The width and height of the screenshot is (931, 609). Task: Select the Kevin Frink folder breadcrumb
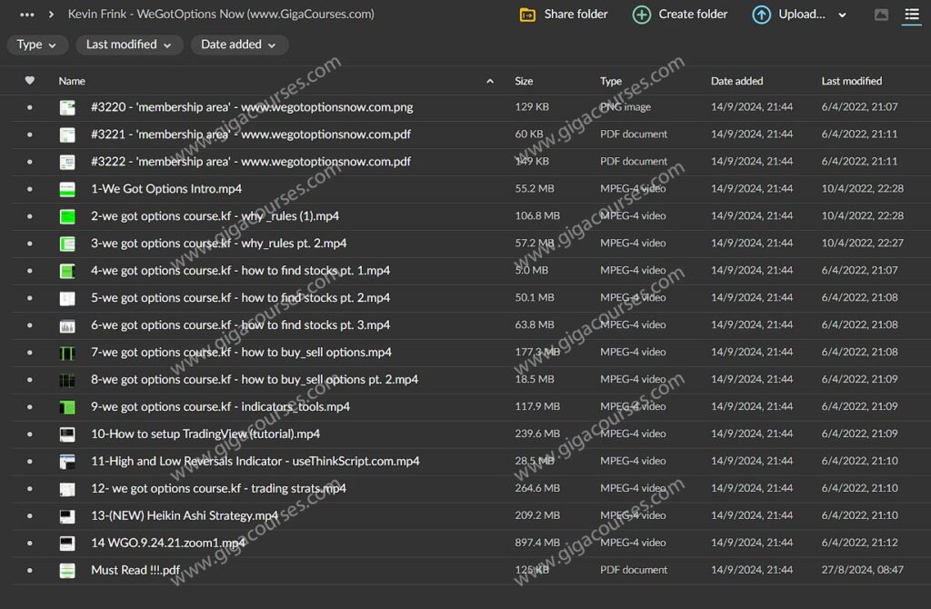pos(221,15)
